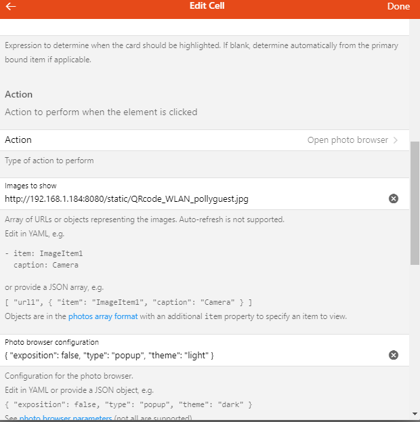Open the Action type selector row
420x422 pixels.
(203, 140)
